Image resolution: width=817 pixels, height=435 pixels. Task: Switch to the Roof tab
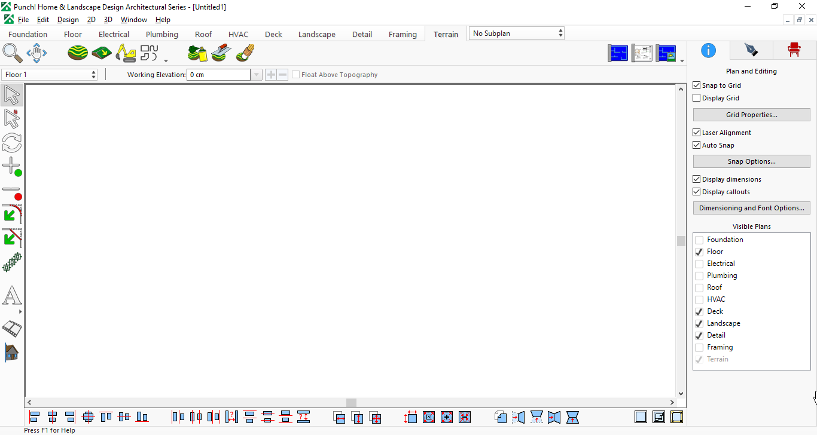203,34
